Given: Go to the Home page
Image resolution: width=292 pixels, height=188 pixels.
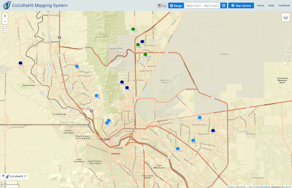Looking at the screenshot, I should (261, 5).
